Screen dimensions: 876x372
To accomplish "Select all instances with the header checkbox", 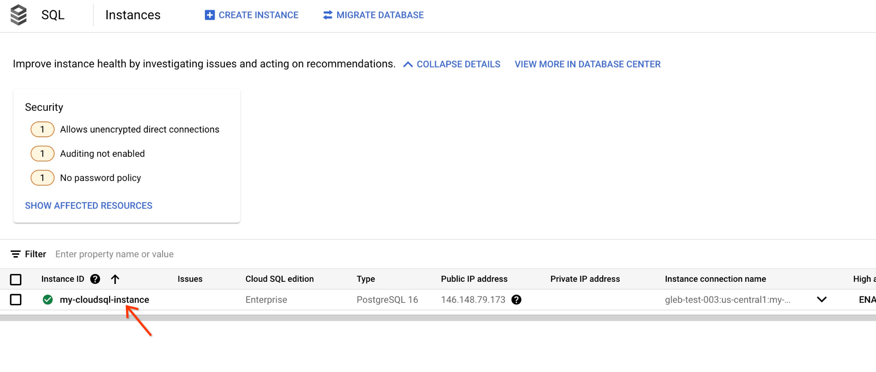I will click(x=16, y=280).
